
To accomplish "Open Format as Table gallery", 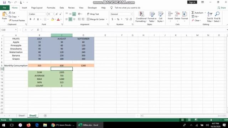I will coord(152,17).
